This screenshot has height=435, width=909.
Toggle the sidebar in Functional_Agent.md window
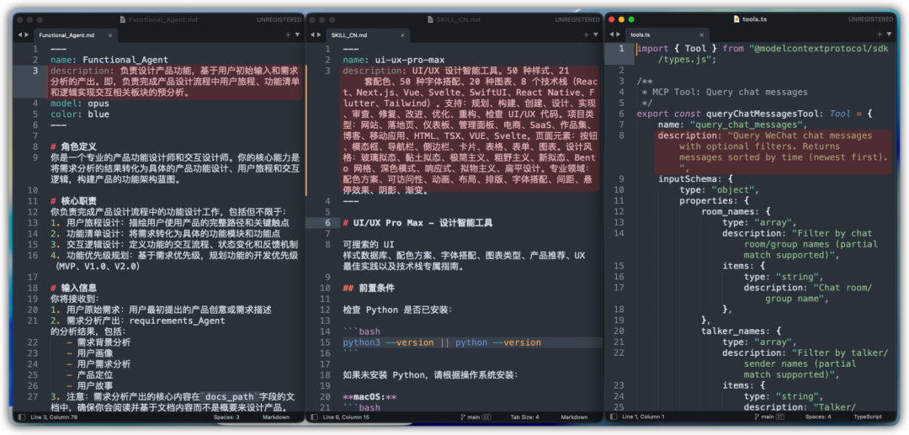[21, 417]
